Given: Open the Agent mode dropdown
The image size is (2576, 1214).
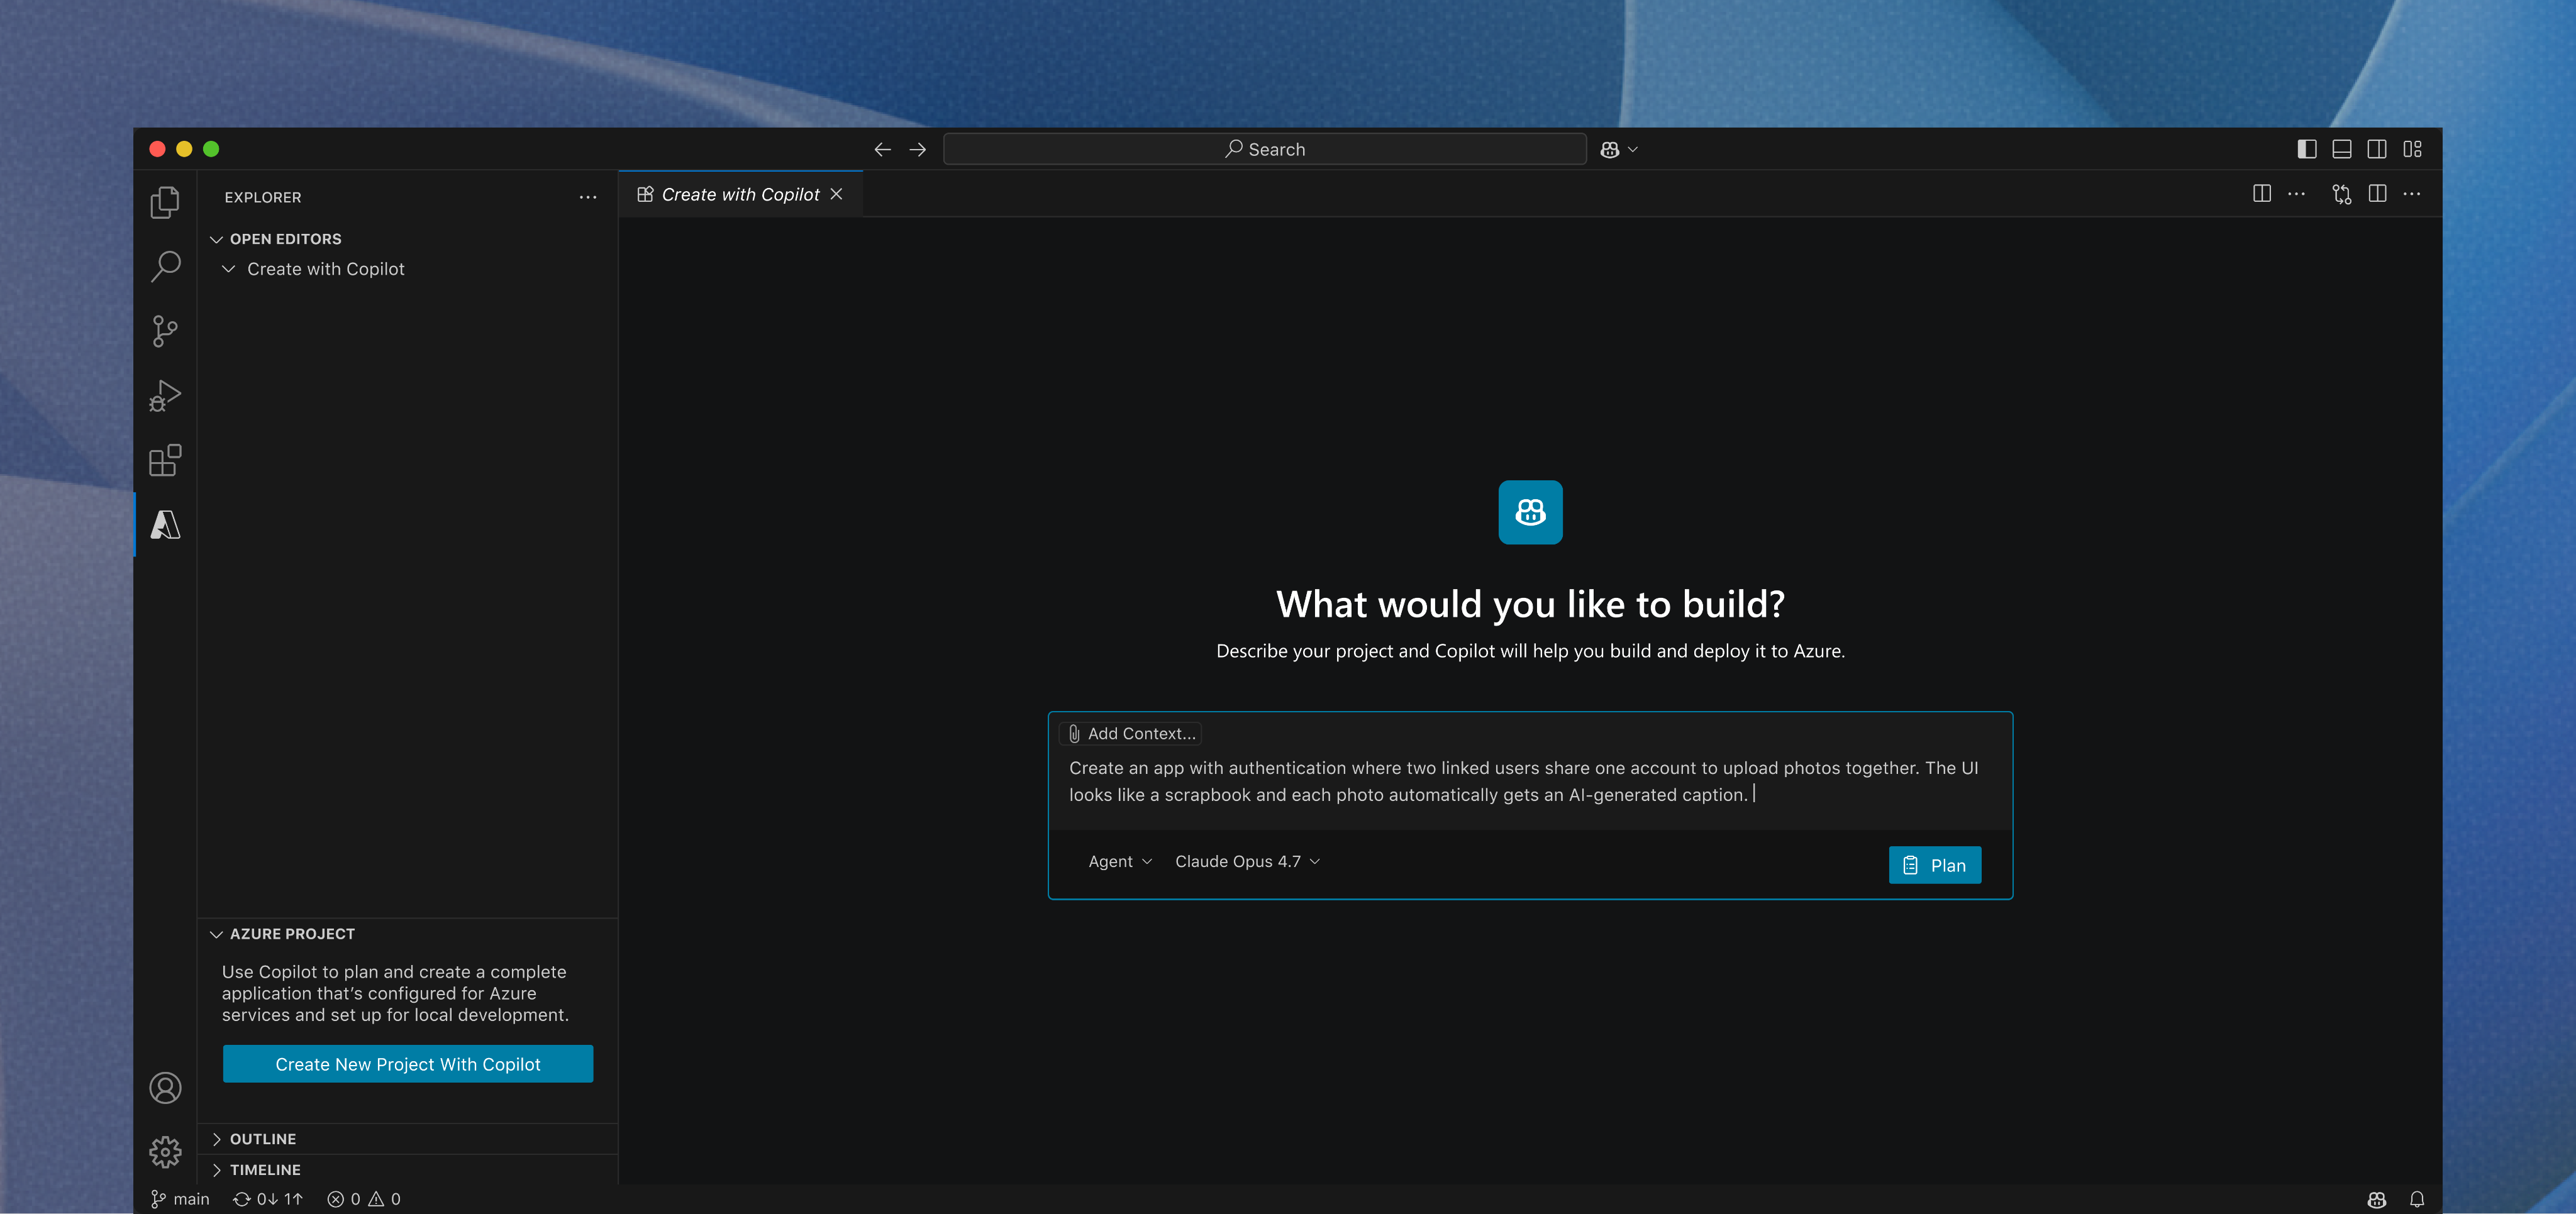Looking at the screenshot, I should click(1120, 862).
